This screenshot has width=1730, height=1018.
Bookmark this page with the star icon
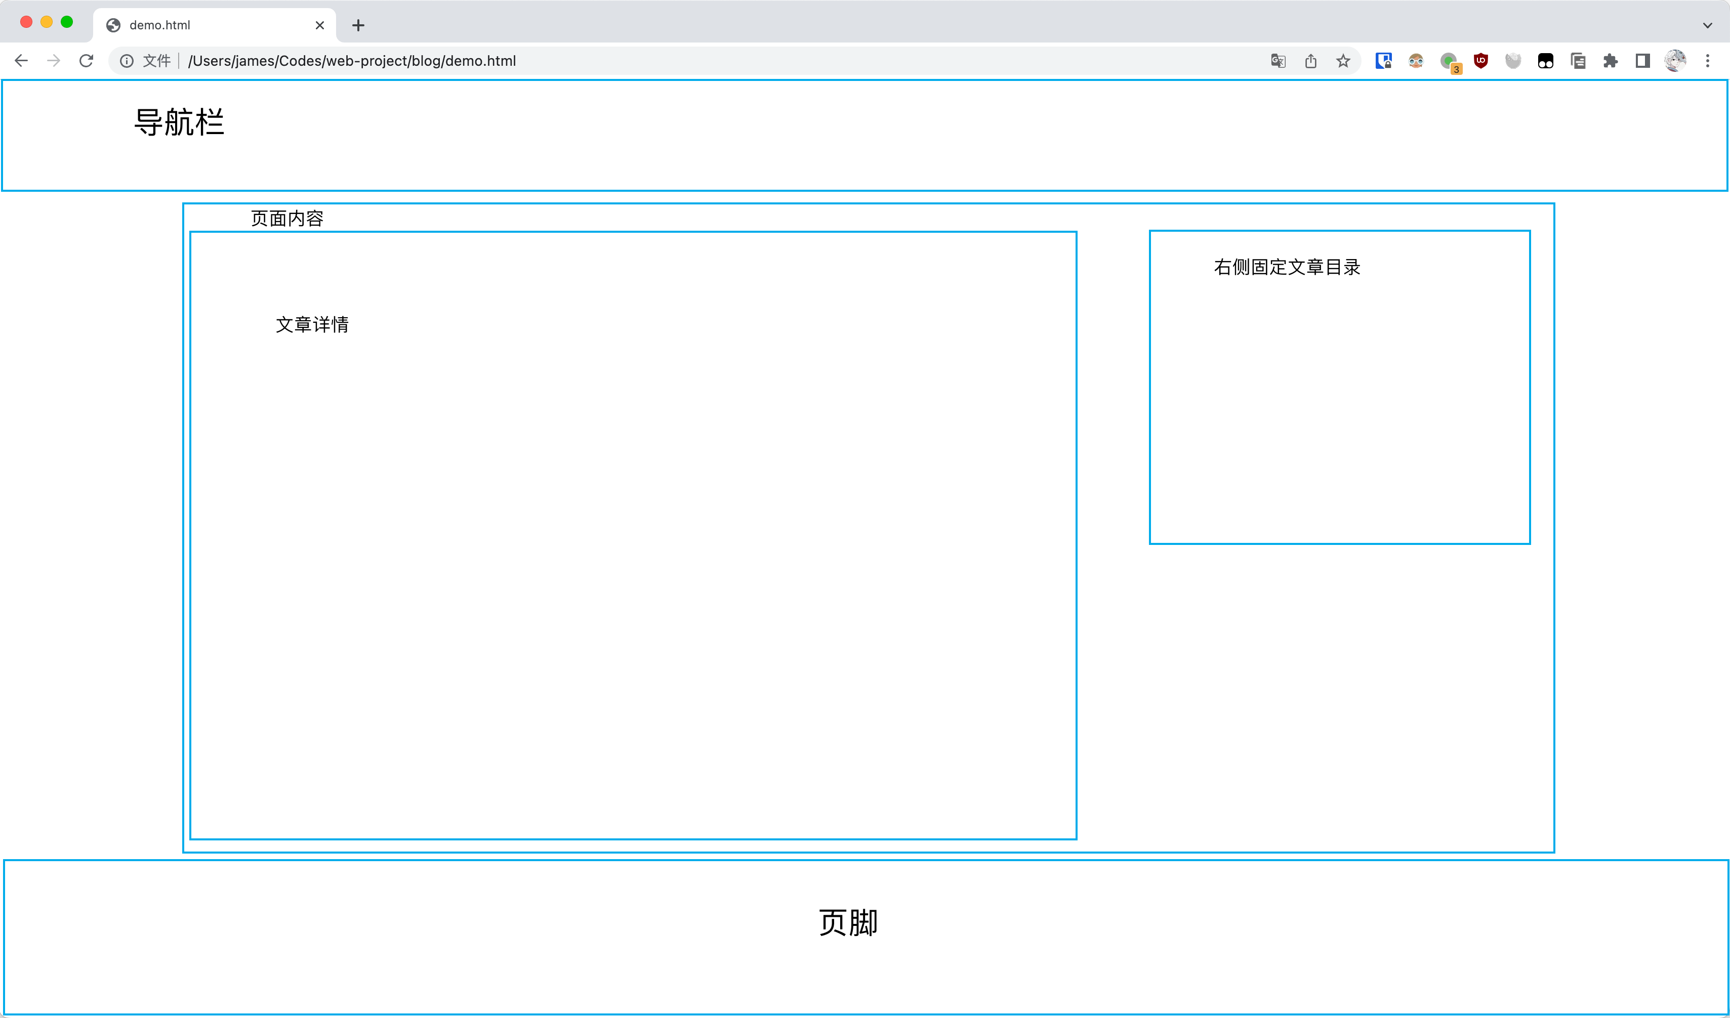point(1343,61)
